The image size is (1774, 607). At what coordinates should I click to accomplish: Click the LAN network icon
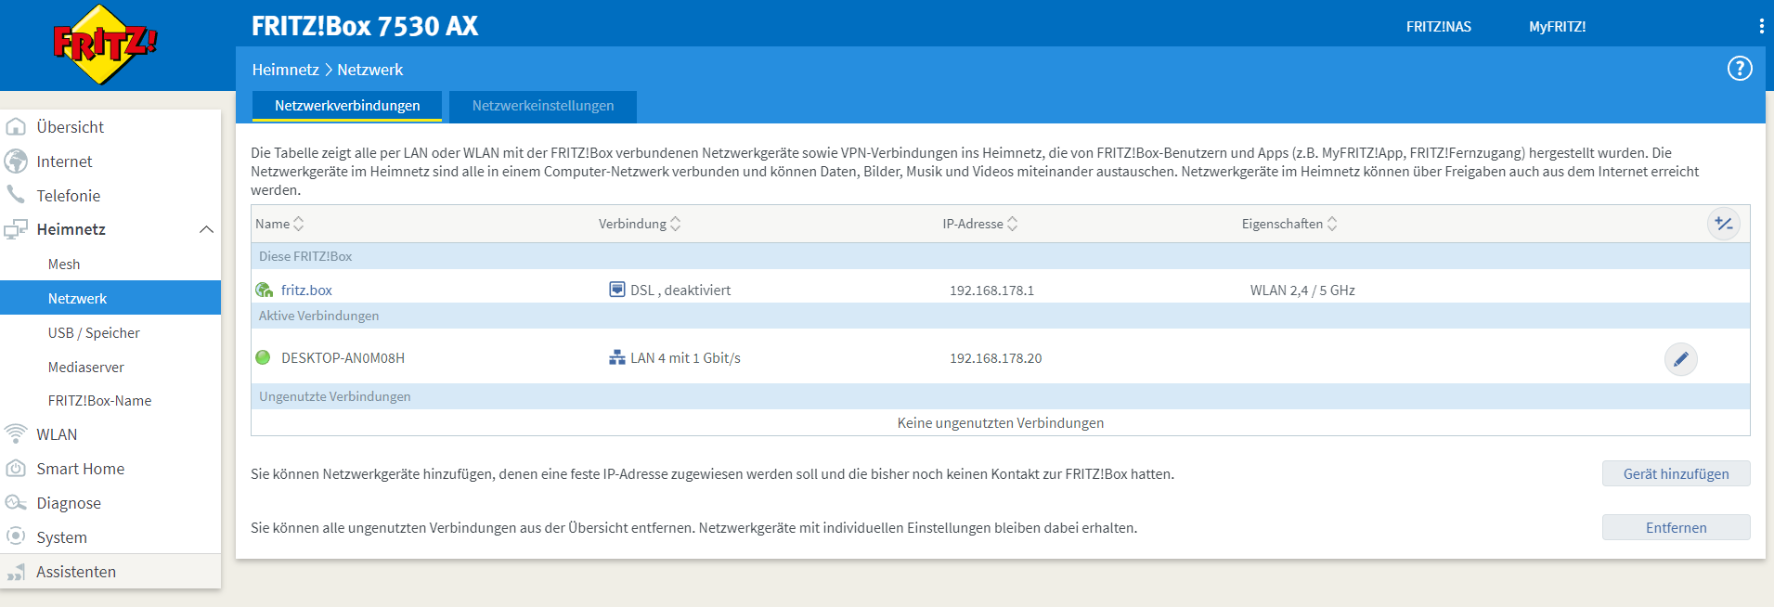[616, 357]
